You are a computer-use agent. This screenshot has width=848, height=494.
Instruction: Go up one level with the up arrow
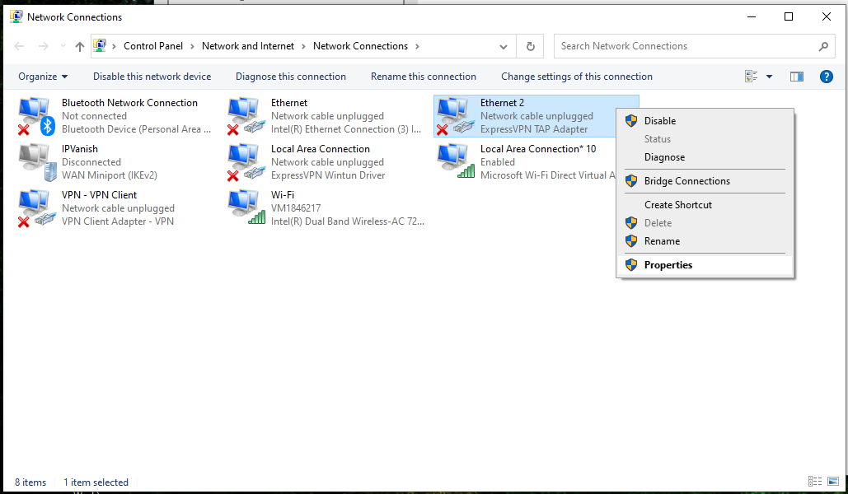[79, 46]
